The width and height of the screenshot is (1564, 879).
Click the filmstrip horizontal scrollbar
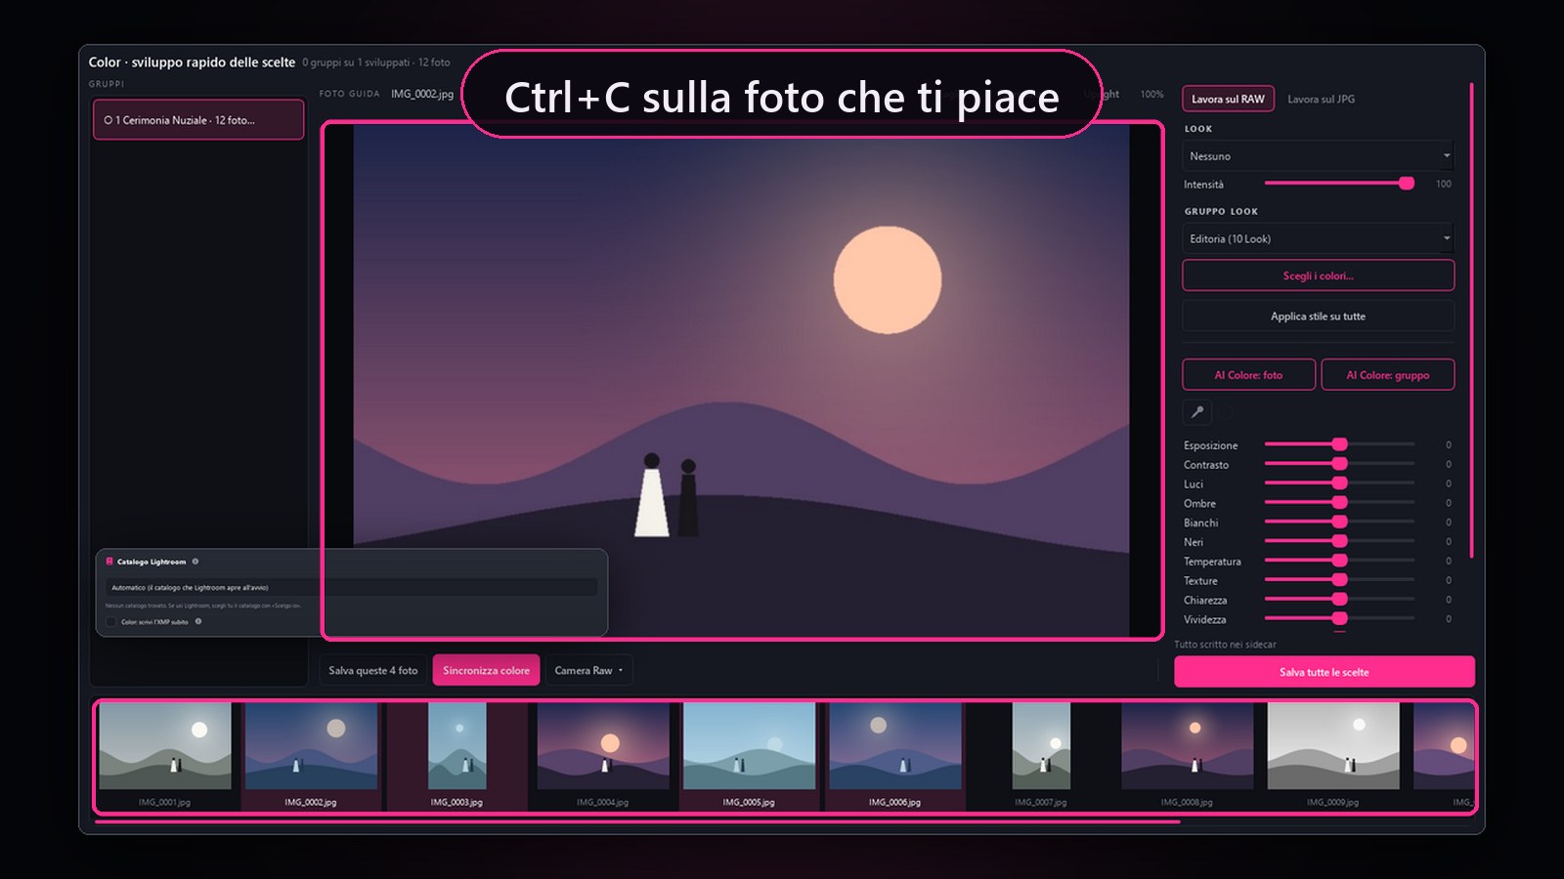click(x=637, y=822)
